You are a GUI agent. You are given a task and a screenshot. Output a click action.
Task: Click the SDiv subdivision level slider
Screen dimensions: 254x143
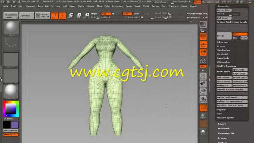224,14
